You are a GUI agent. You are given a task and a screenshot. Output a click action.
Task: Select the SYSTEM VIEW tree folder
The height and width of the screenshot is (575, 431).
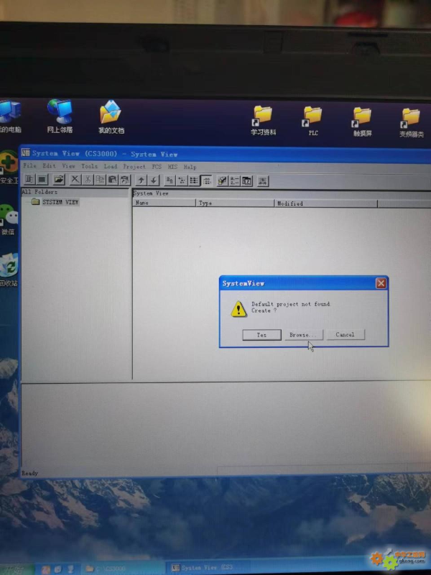pyautogui.click(x=60, y=203)
